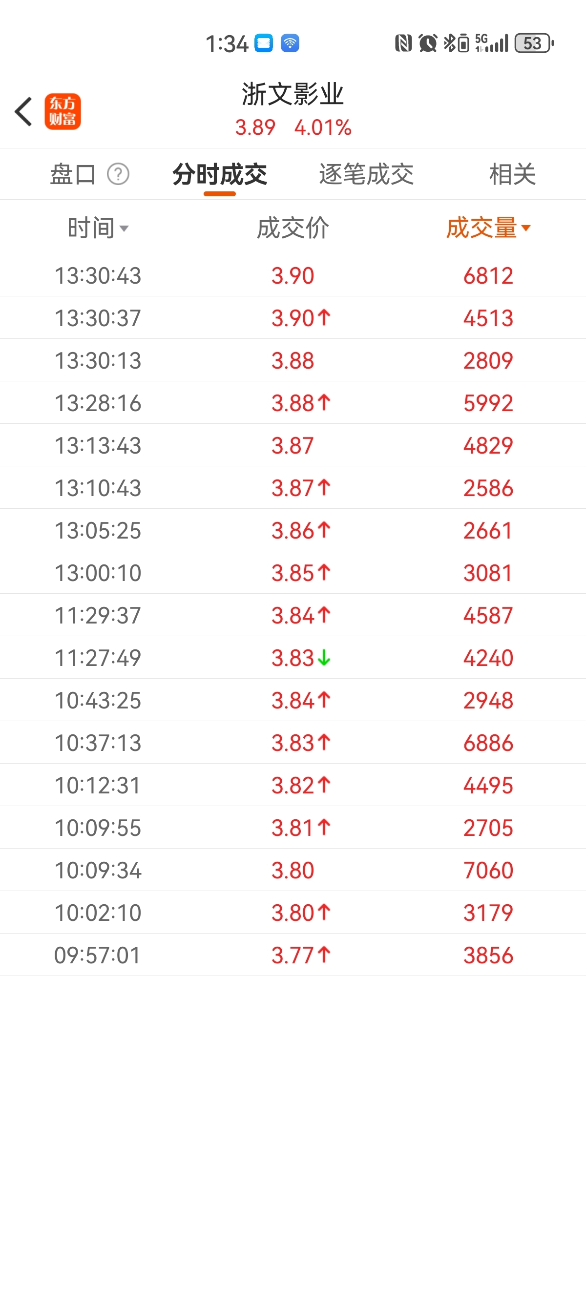Viewport: 586px width, 1289px height.
Task: Tap the Bluetooth status icon
Action: 456,43
